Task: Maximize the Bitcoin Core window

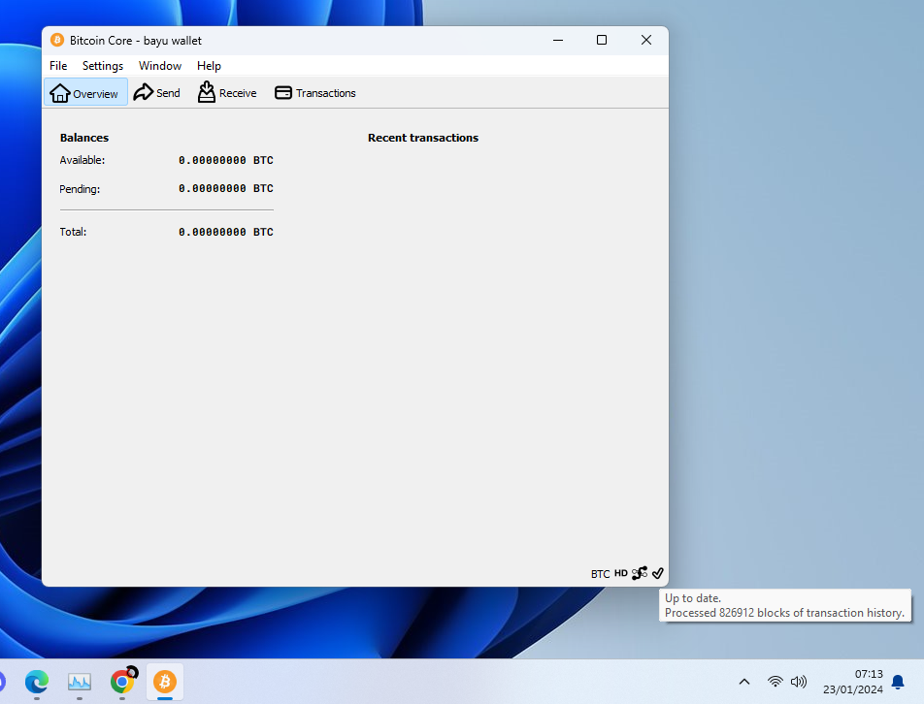Action: pos(602,40)
